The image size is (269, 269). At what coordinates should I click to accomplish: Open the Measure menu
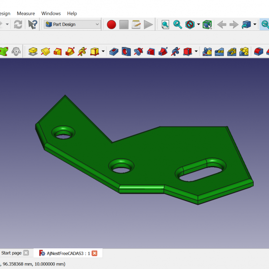pos(26,13)
